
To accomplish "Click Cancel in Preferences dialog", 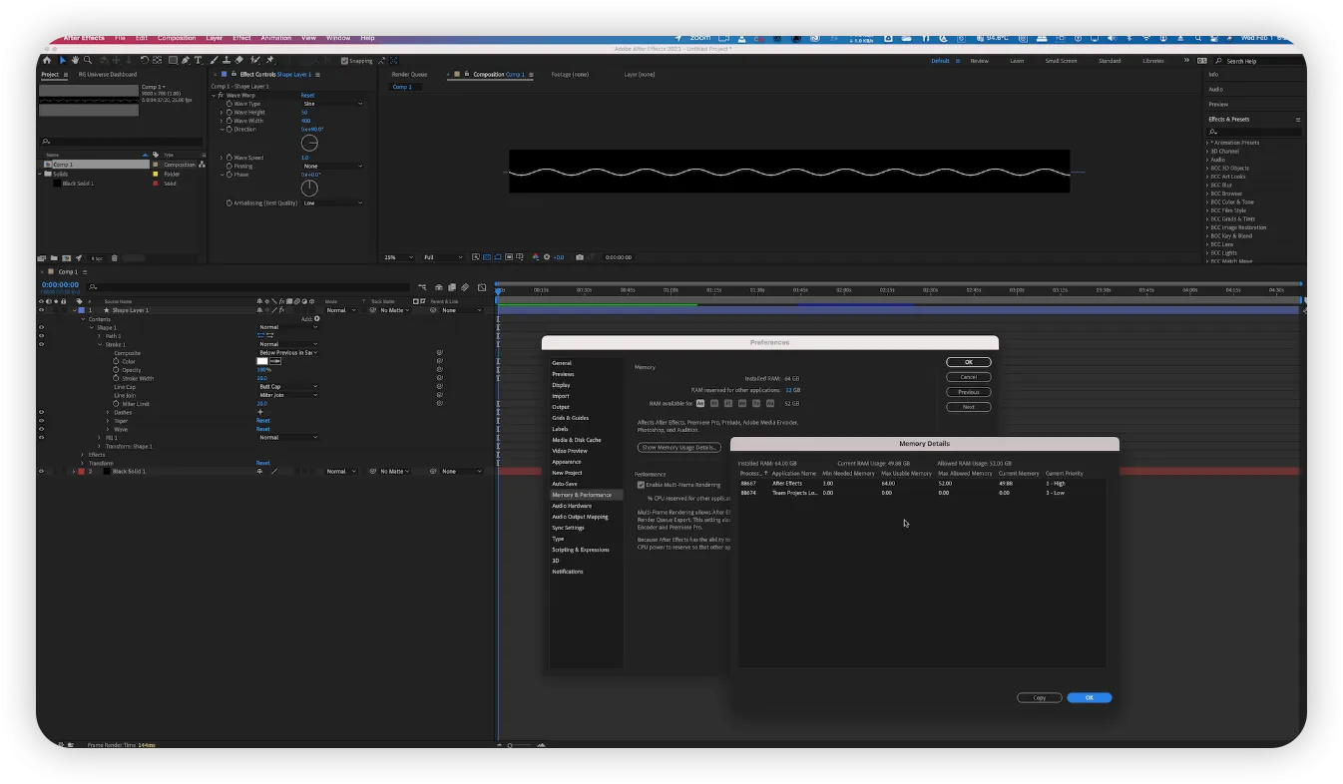I will click(968, 377).
